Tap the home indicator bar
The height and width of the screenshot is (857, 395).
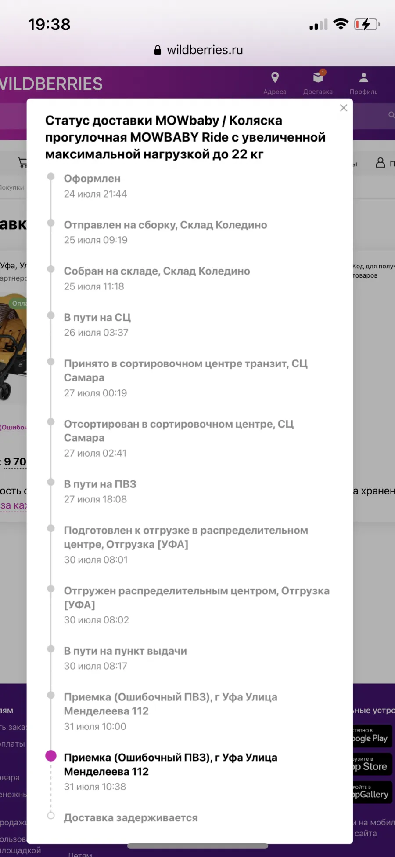tap(197, 846)
